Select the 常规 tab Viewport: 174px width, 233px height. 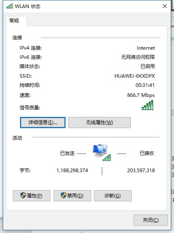click(14, 20)
